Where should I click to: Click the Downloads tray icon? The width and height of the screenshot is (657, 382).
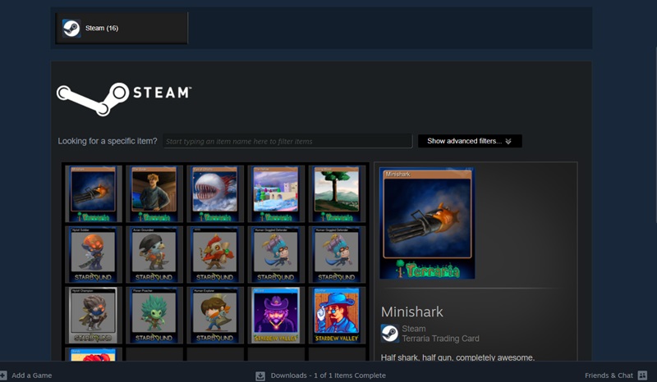tap(260, 375)
